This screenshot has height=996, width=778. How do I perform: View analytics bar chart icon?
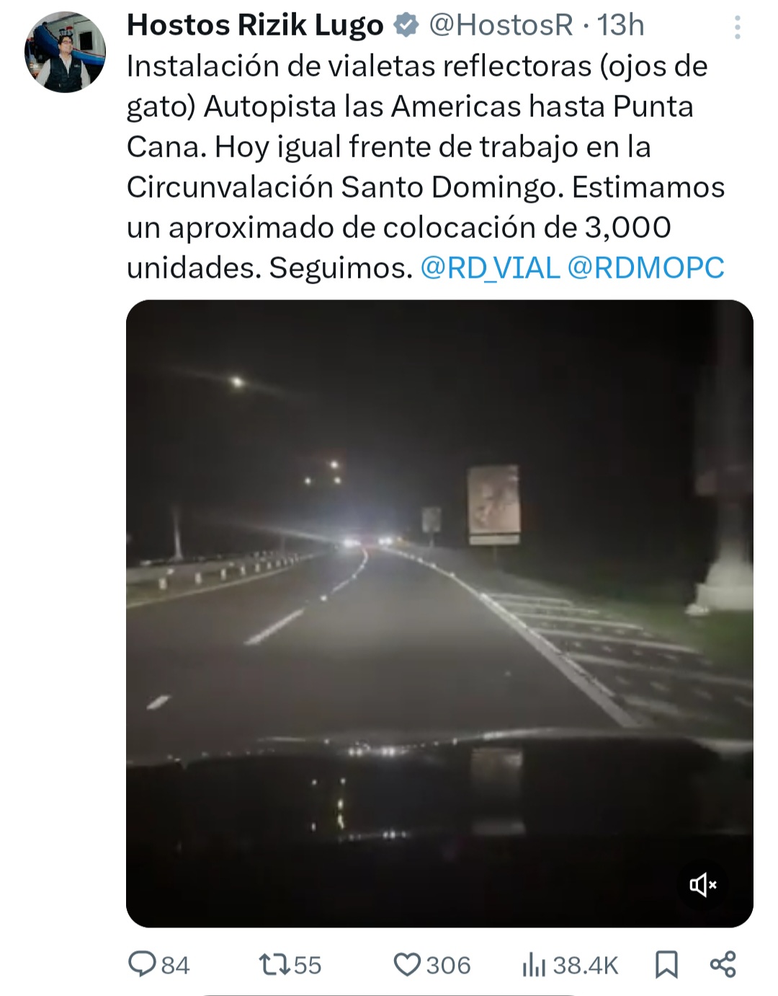pyautogui.click(x=534, y=964)
